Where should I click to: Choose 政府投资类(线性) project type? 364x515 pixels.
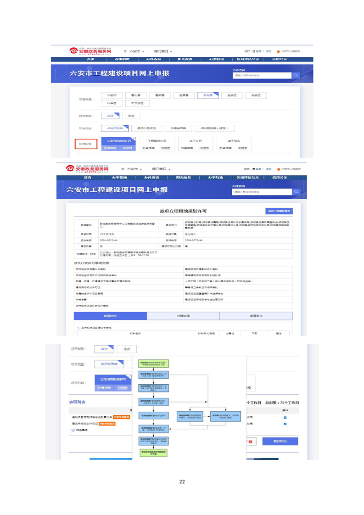tap(214, 128)
